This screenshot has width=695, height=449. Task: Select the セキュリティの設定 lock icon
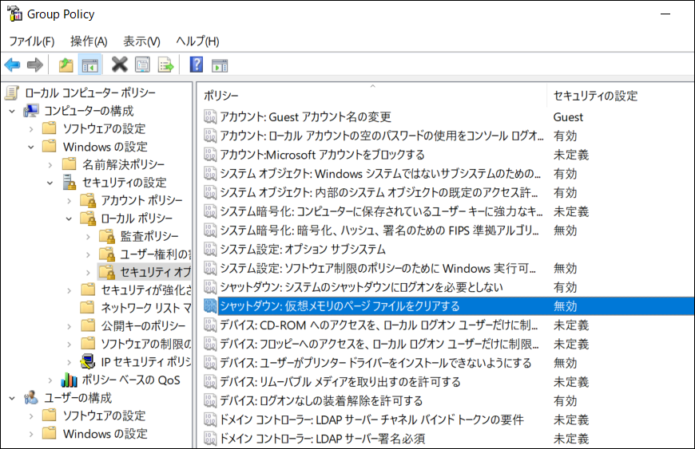[69, 183]
